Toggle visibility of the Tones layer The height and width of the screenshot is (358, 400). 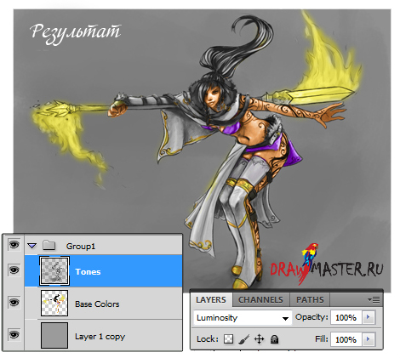(14, 270)
